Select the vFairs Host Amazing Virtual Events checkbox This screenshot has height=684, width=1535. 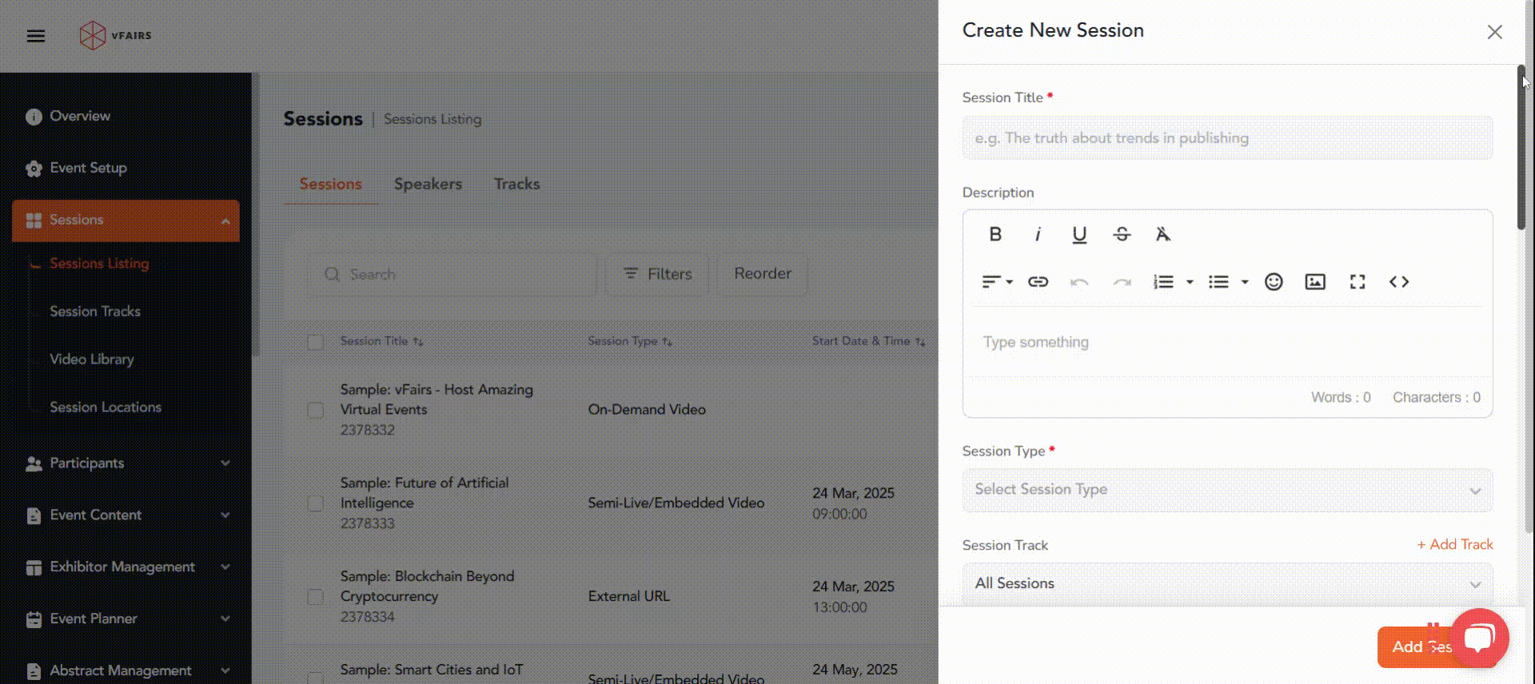point(316,410)
